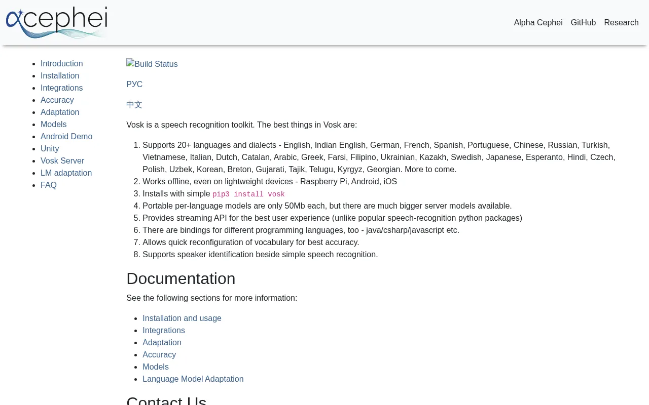This screenshot has height=405, width=649.
Task: Open Adaptation in the sidebar
Action: tap(60, 112)
